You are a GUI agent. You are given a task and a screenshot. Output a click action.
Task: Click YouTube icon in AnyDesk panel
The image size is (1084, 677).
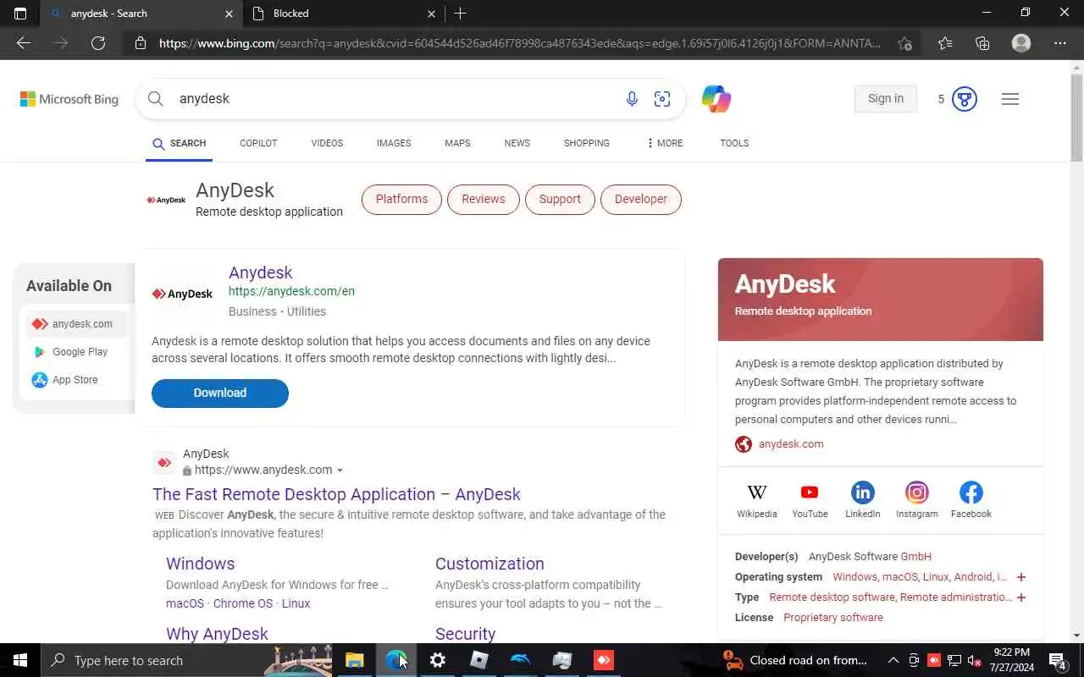pyautogui.click(x=810, y=493)
